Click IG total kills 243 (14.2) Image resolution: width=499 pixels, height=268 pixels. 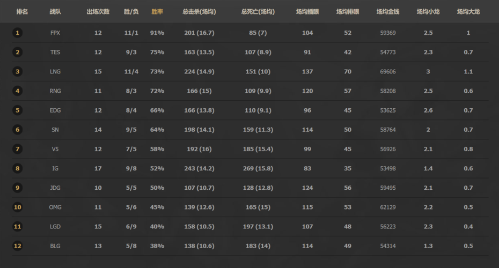click(199, 168)
